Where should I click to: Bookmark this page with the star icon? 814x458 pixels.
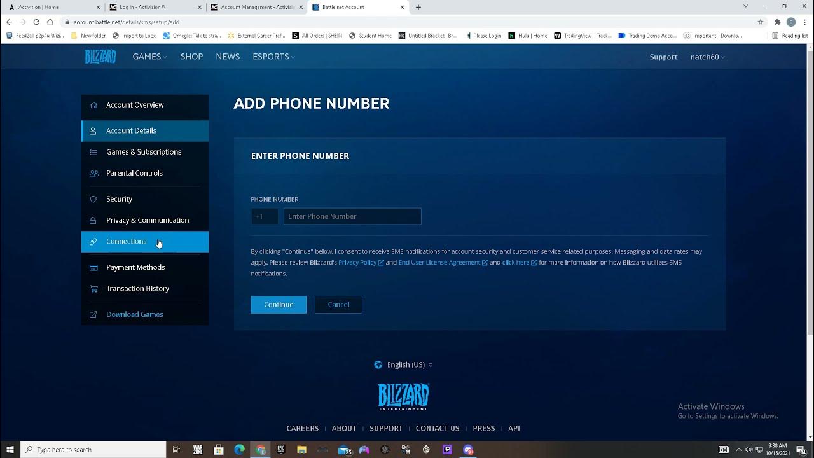pyautogui.click(x=761, y=22)
